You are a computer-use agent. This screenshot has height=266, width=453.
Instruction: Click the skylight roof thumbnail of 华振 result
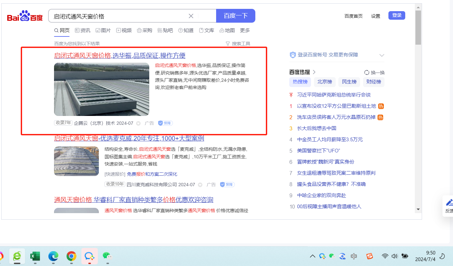click(101, 89)
